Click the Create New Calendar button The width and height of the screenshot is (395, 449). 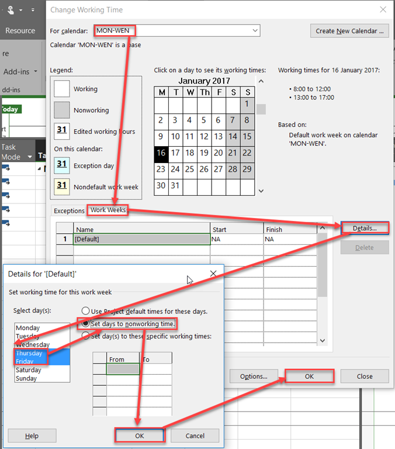(349, 31)
